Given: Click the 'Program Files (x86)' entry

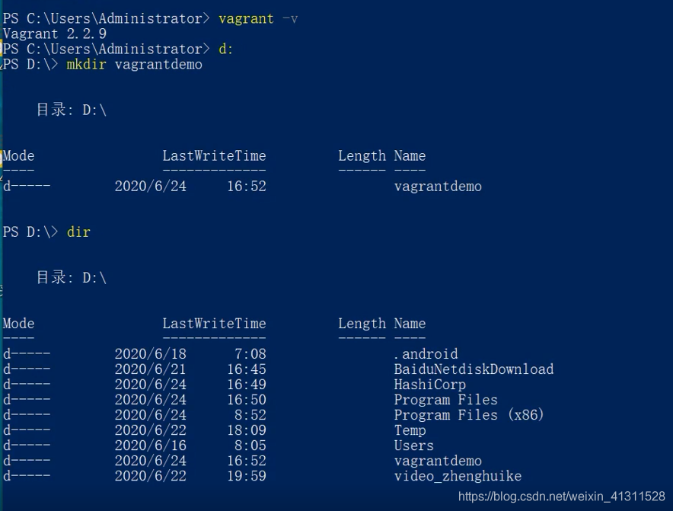Looking at the screenshot, I should point(469,415).
